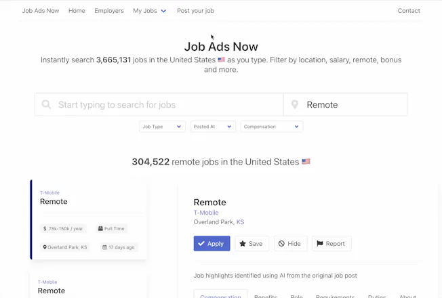The height and width of the screenshot is (298, 442).
Task: Click the 304,522 remote jobs count
Action: [150, 162]
